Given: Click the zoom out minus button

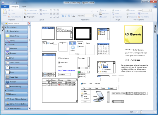Looking at the screenshot, I should [x=137, y=112].
